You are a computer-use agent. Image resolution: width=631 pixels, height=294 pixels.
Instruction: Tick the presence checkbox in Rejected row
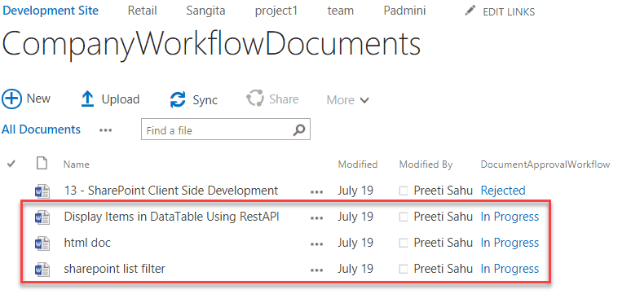[404, 191]
